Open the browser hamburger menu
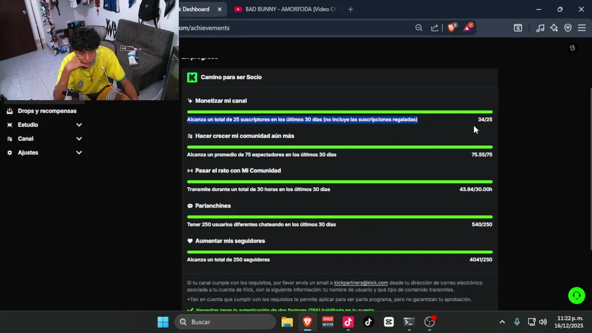Image resolution: width=592 pixels, height=333 pixels. click(x=582, y=28)
